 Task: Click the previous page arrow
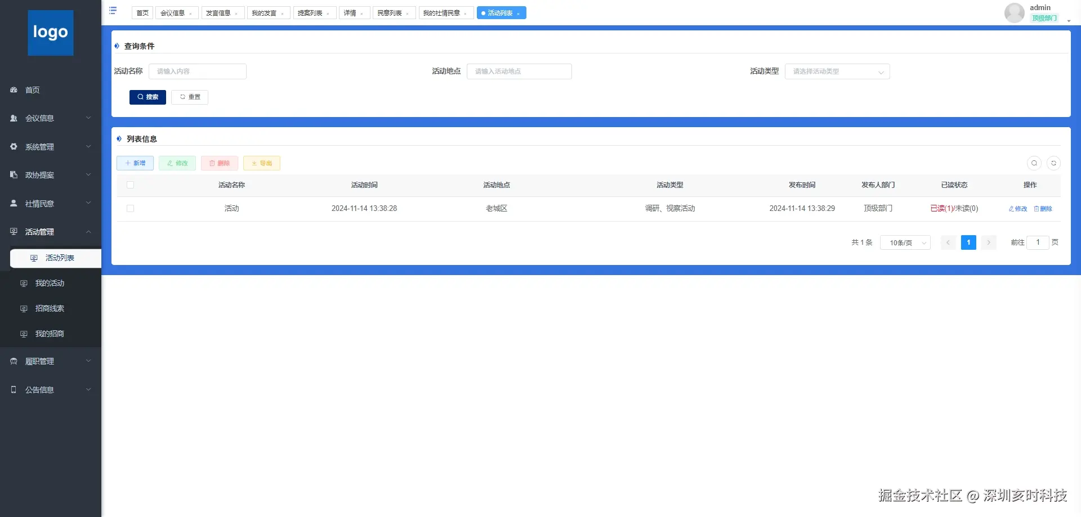(x=948, y=242)
